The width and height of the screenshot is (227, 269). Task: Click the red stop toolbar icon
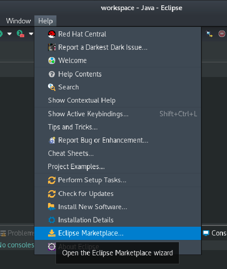pyautogui.click(x=222, y=33)
